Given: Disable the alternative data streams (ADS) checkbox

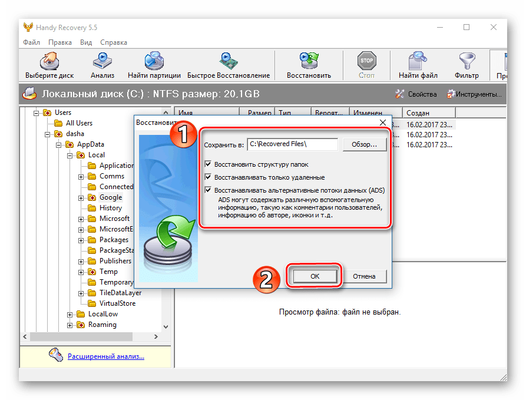Looking at the screenshot, I should [208, 190].
